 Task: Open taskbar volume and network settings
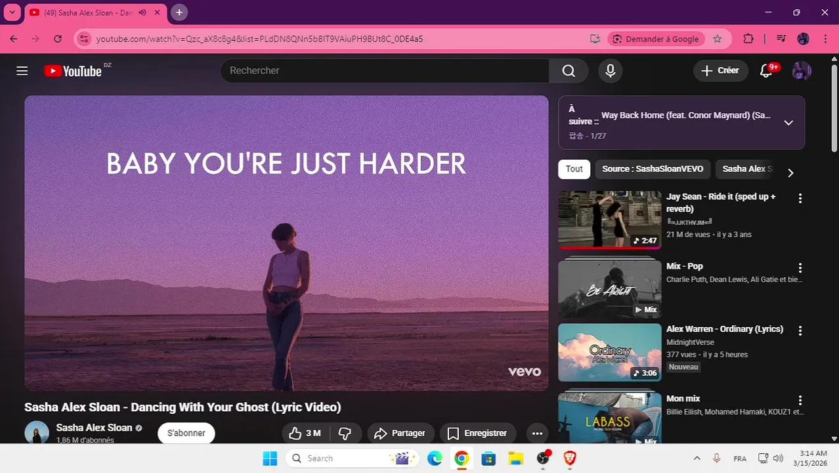(771, 459)
